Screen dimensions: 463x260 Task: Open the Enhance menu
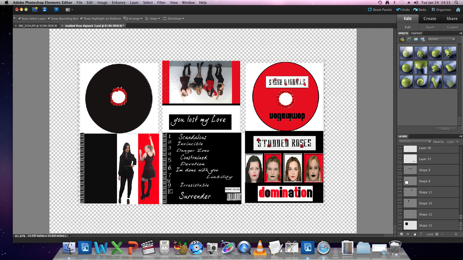point(119,3)
